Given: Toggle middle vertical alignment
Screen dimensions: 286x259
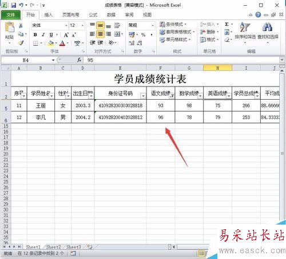Looking at the screenshot, I should coord(100,25).
